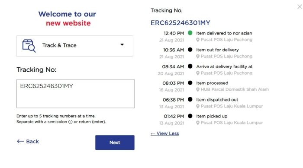Click the Item delivered to nor azian entry
The width and height of the screenshot is (303, 168).
pyautogui.click(x=224, y=33)
